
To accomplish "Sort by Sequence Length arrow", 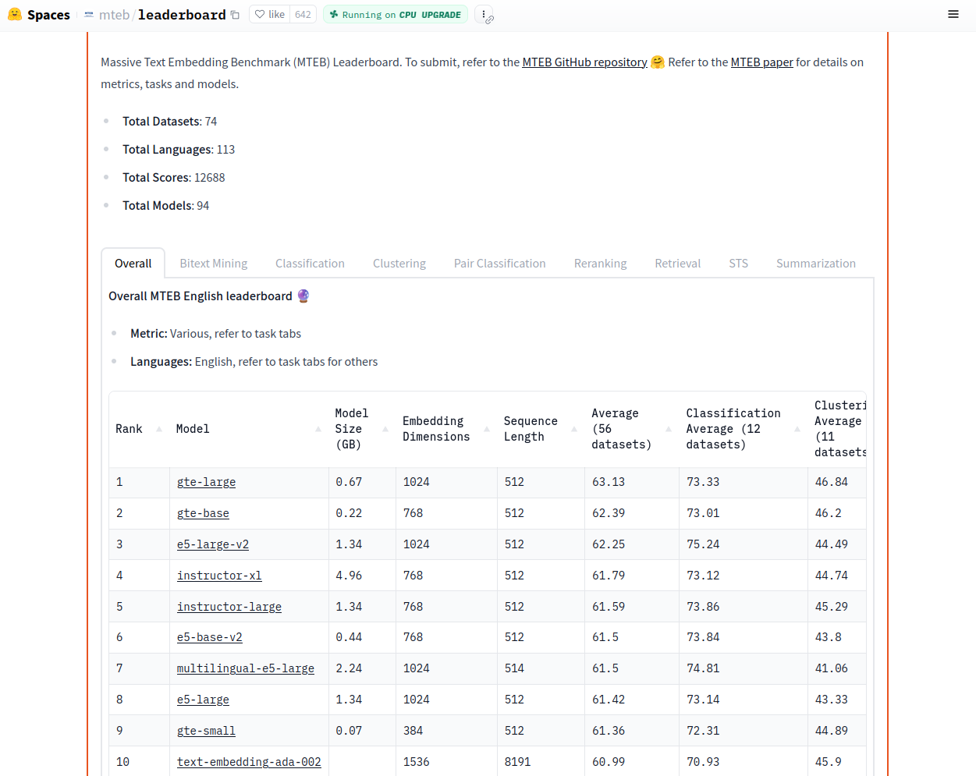I will [x=574, y=429].
